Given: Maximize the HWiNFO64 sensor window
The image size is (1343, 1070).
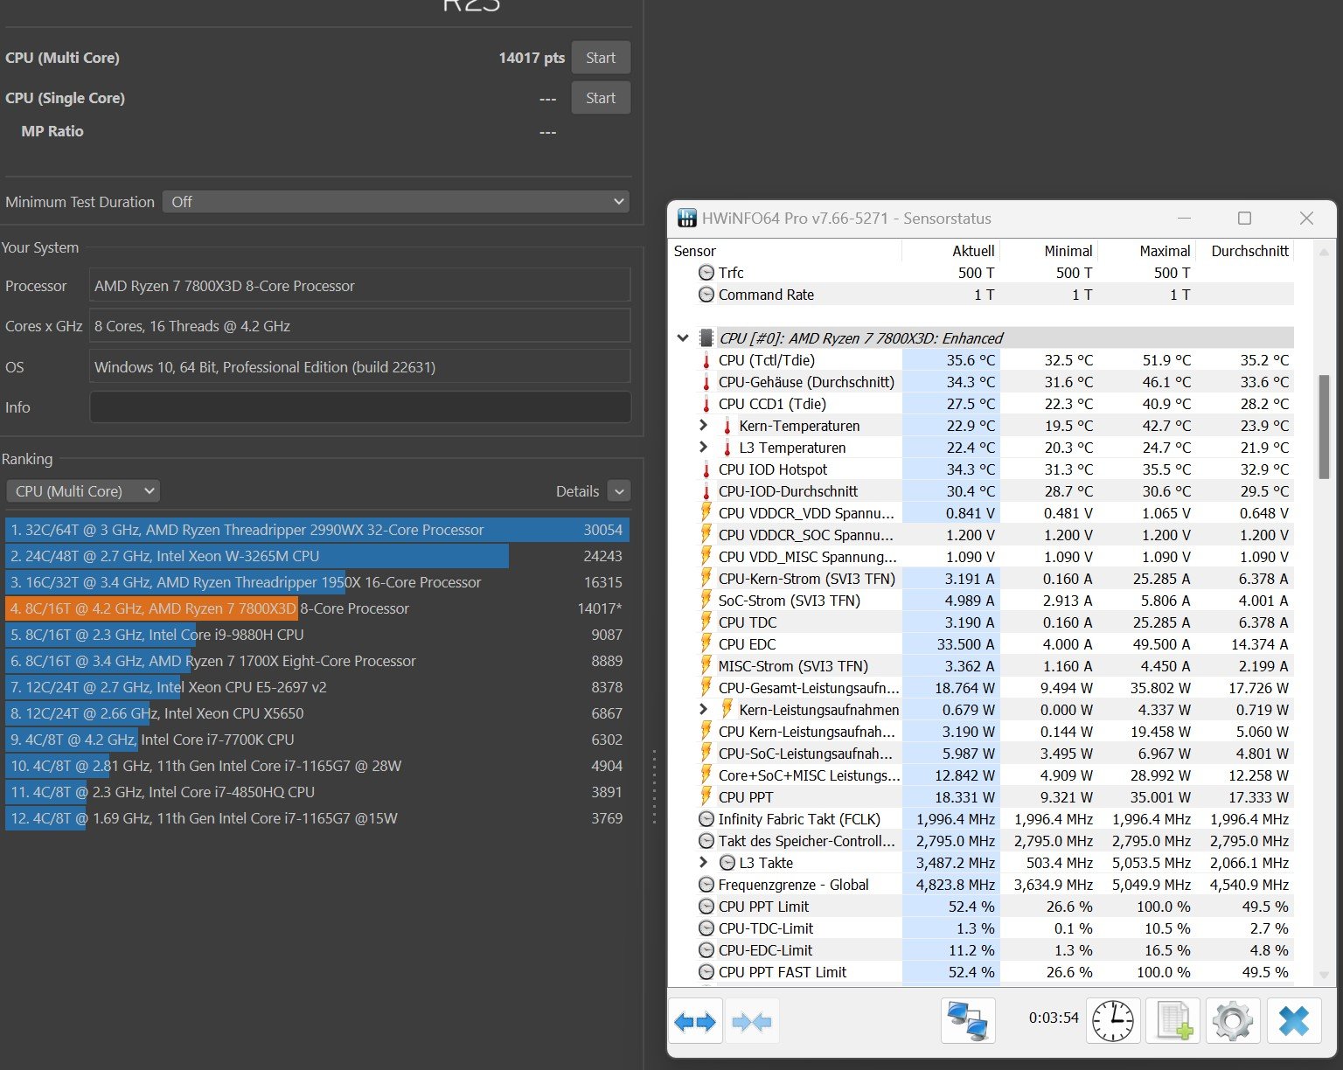Looking at the screenshot, I should coord(1244,219).
